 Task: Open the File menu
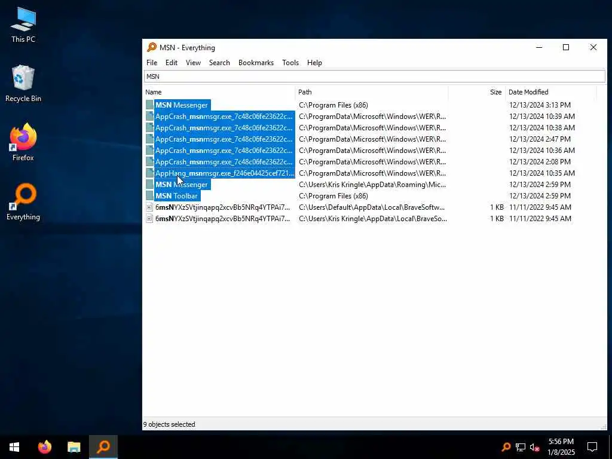click(x=152, y=63)
